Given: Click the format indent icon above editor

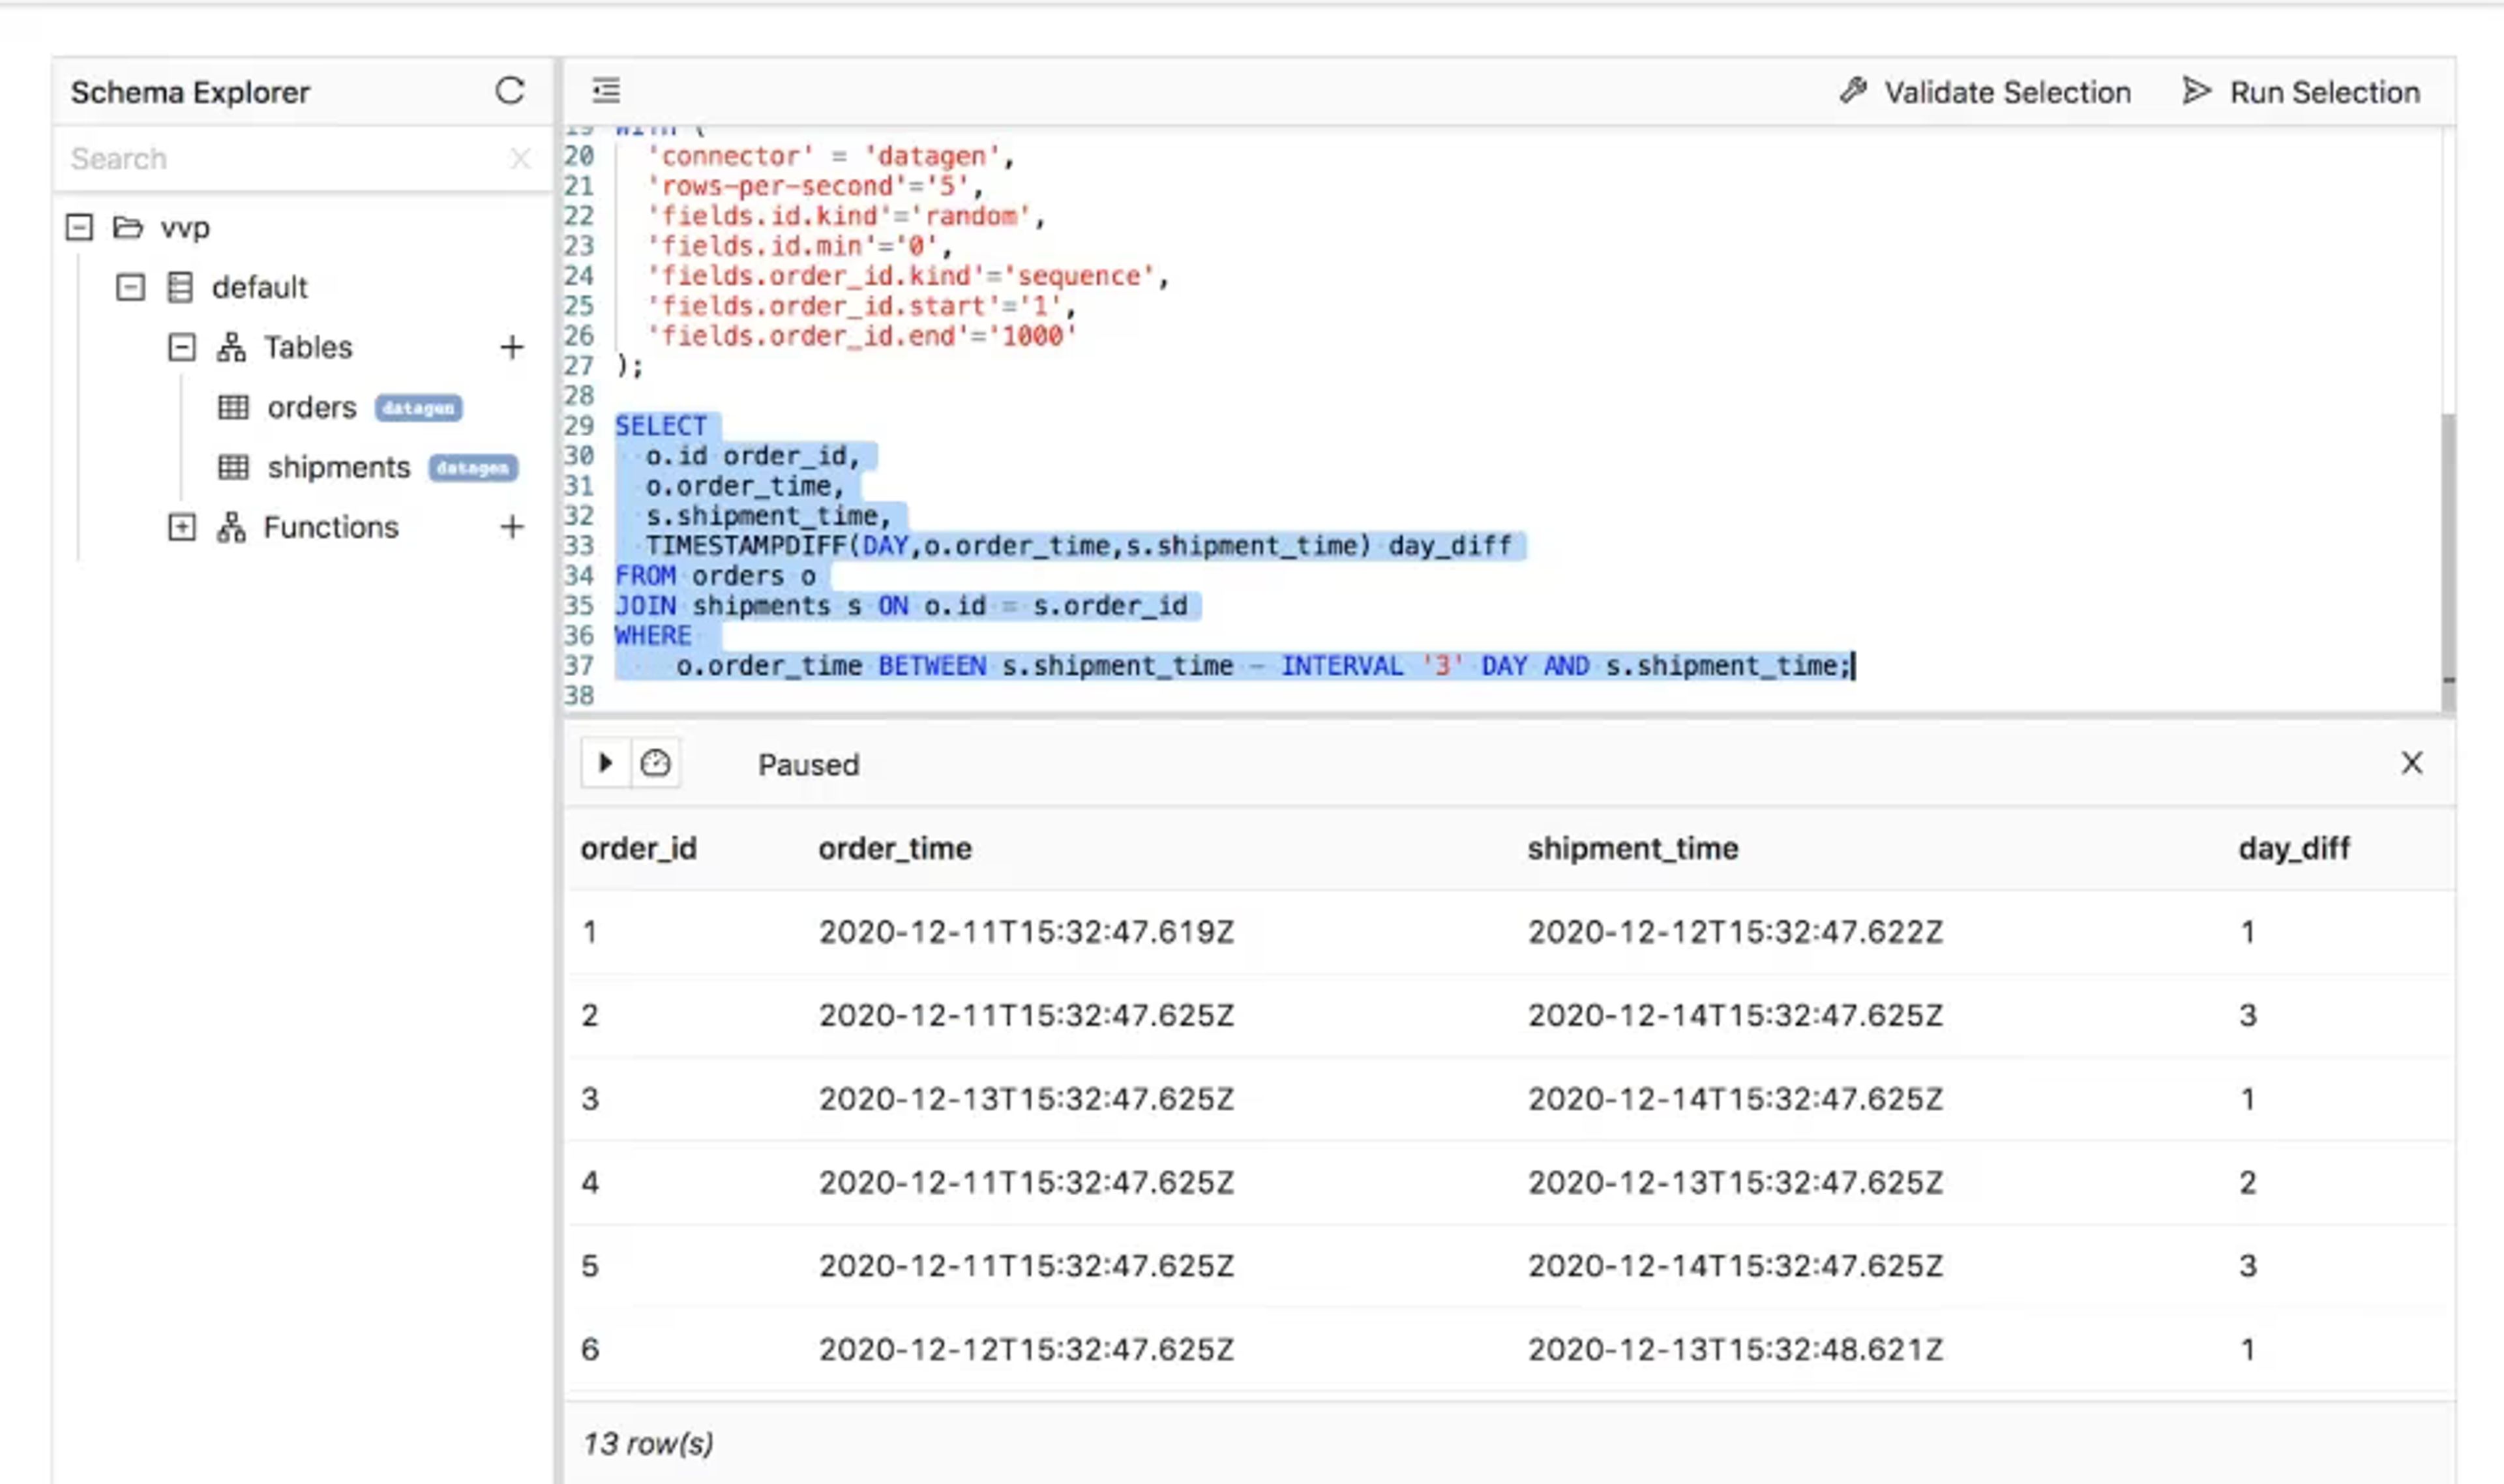Looking at the screenshot, I should pos(606,91).
